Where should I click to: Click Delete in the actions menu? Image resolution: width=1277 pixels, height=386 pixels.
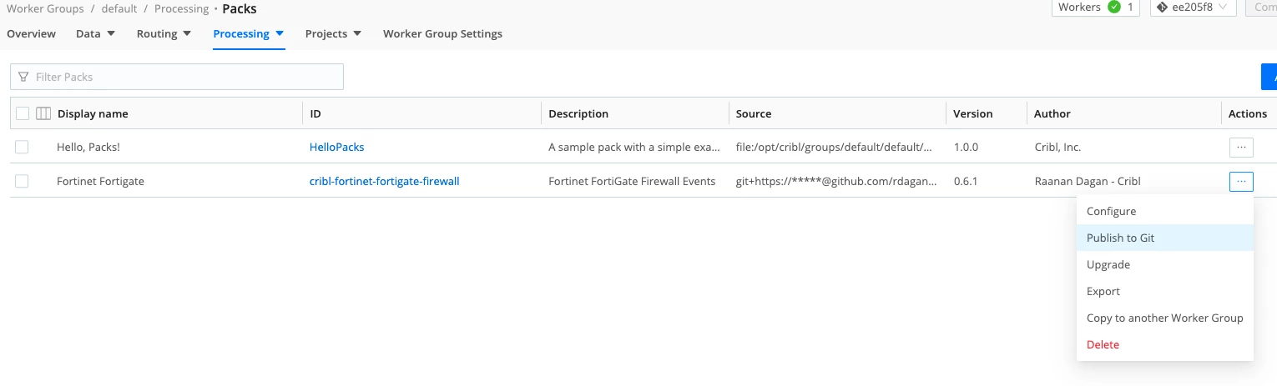pyautogui.click(x=1103, y=344)
